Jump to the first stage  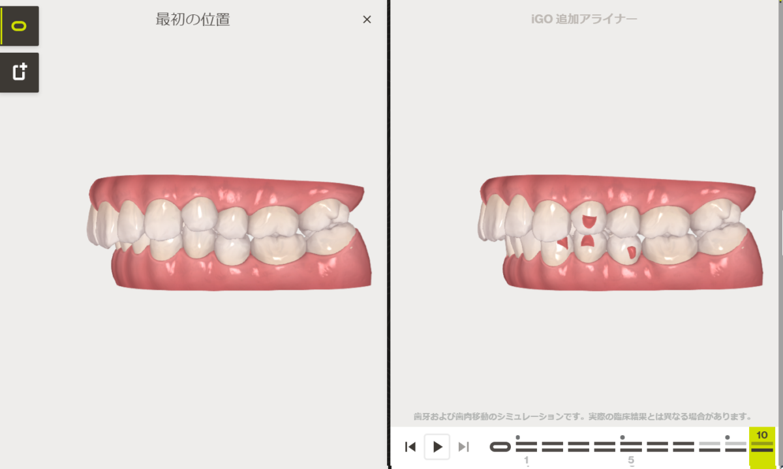click(410, 447)
